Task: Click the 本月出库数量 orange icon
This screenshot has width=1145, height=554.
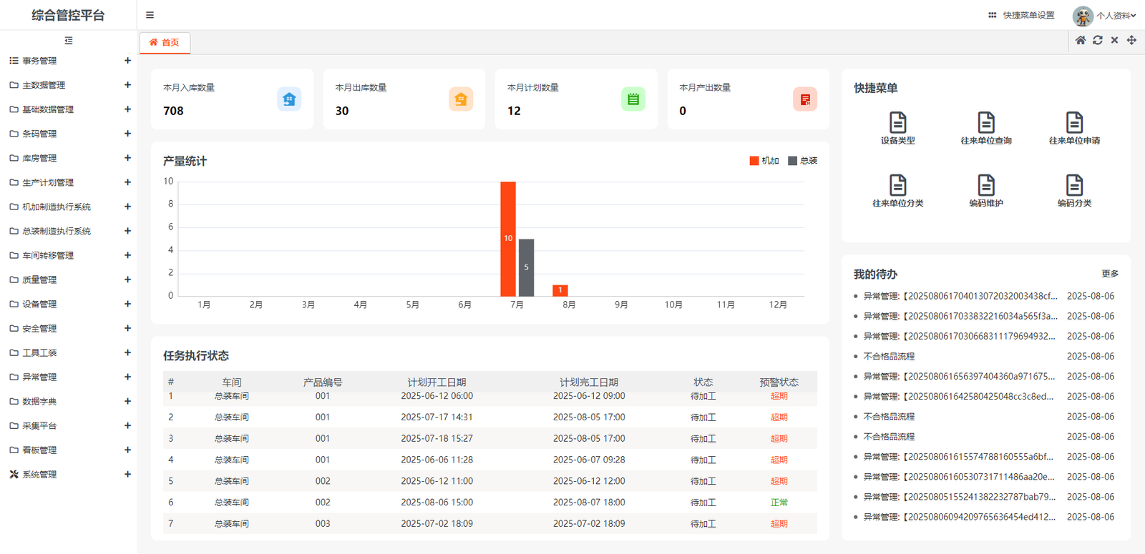Action: coord(461,99)
